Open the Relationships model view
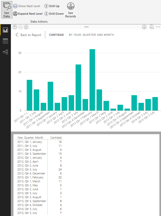 5,52
